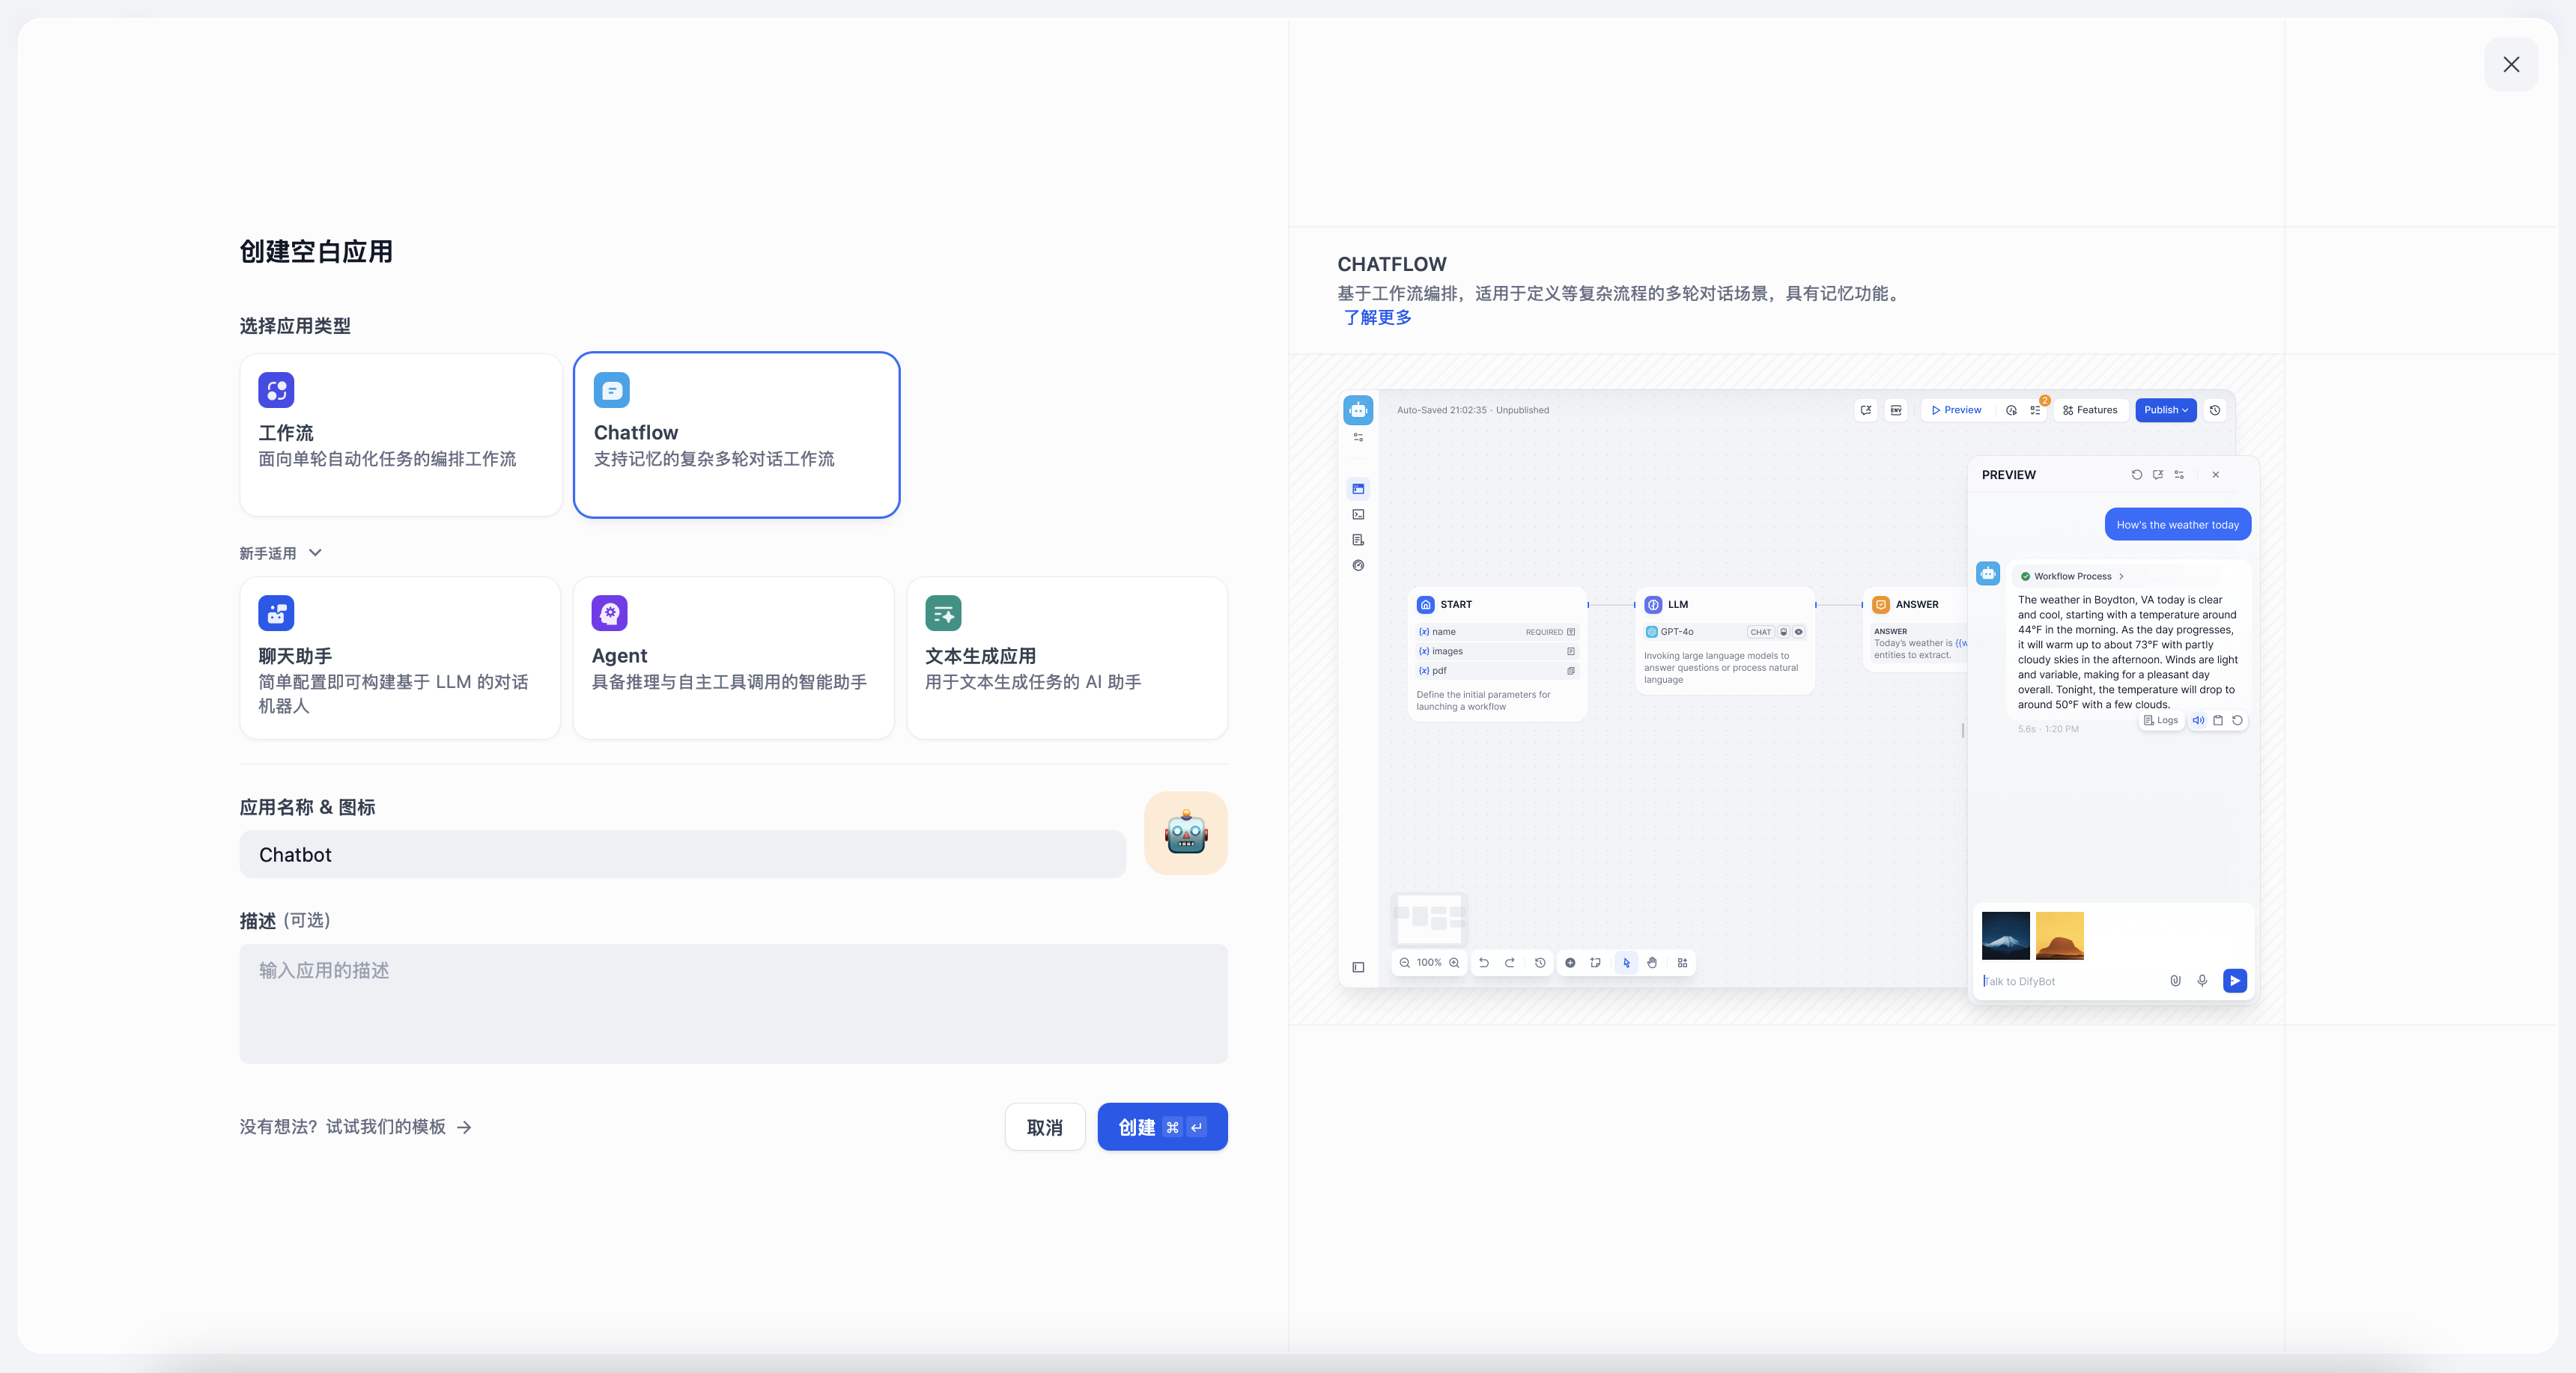The image size is (2576, 1373).
Task: Click the green 文本生成应用 icon
Action: [942, 613]
